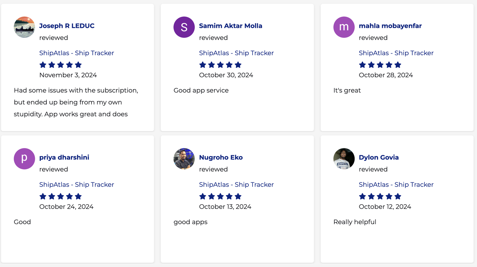Image resolution: width=477 pixels, height=267 pixels.
Task: Click Samim Aktar Molla's purple S avatar
Action: [x=184, y=27]
